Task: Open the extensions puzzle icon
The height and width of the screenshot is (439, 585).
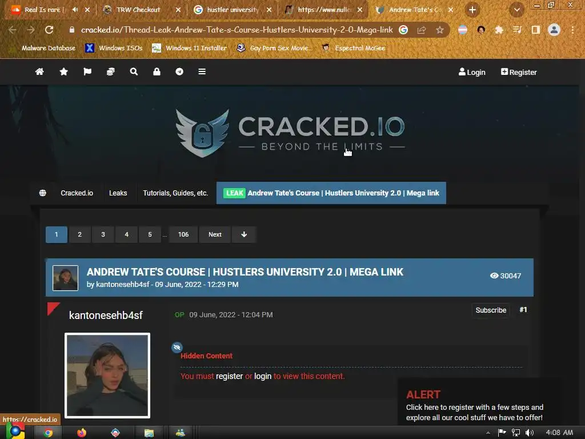Action: tap(499, 30)
